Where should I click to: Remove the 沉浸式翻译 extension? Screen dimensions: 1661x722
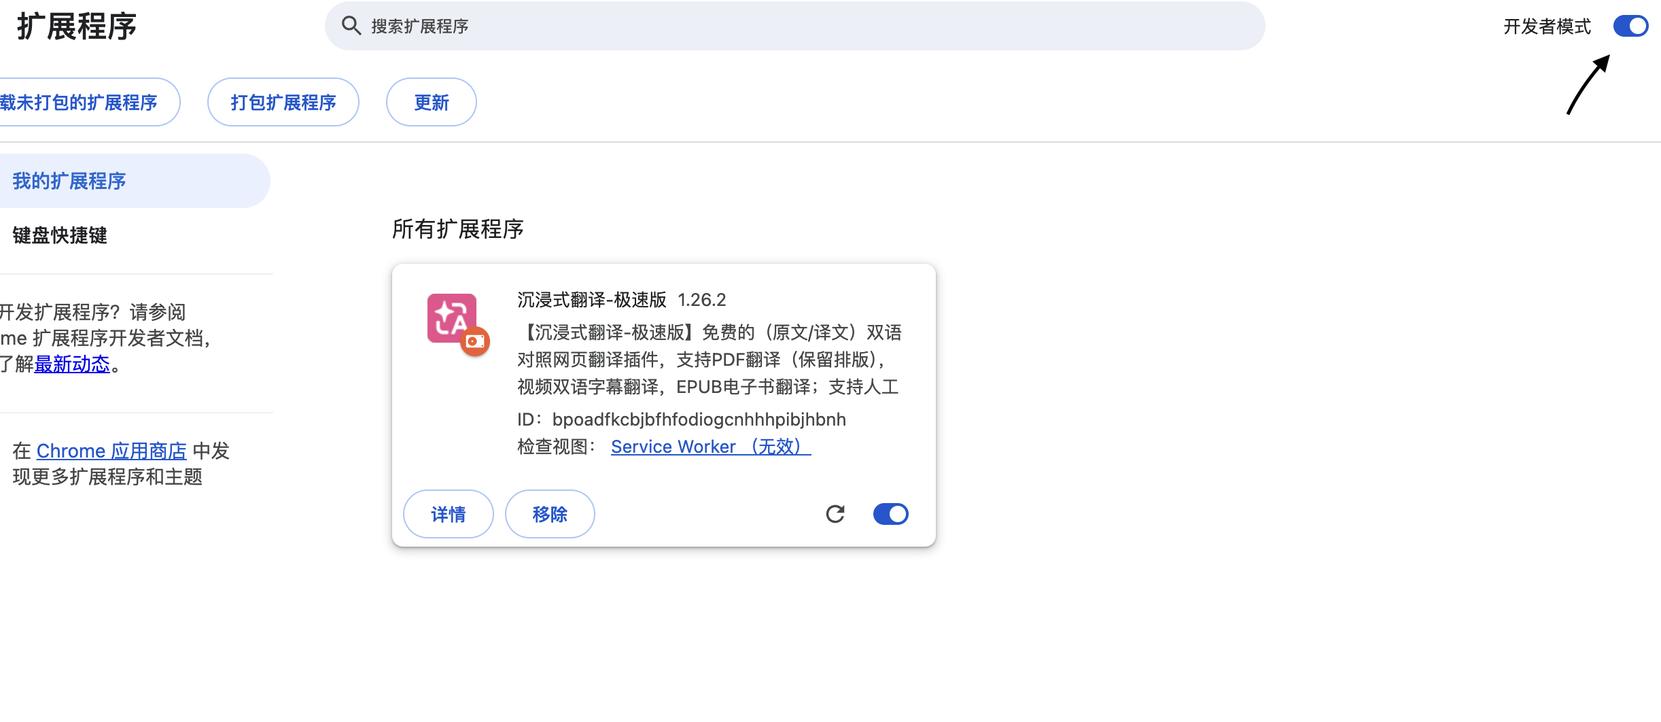550,514
